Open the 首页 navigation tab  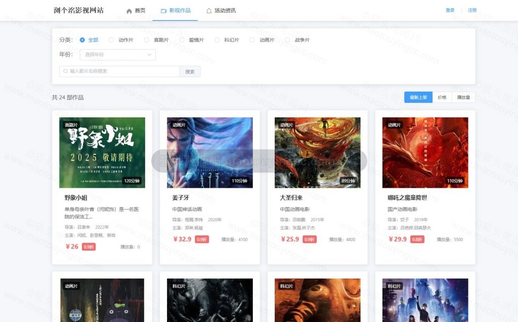[136, 11]
